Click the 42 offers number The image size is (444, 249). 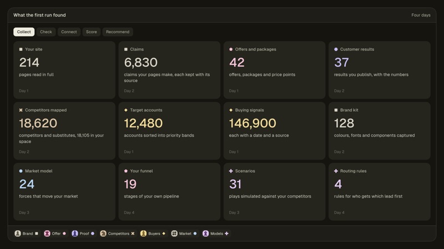pyautogui.click(x=237, y=63)
